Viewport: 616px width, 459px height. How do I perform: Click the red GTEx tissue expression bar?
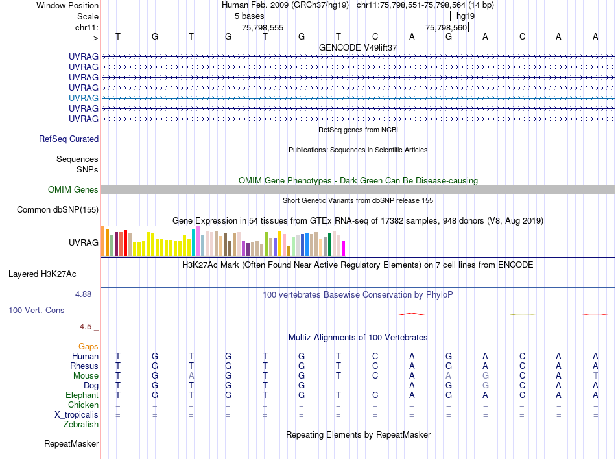click(x=125, y=243)
